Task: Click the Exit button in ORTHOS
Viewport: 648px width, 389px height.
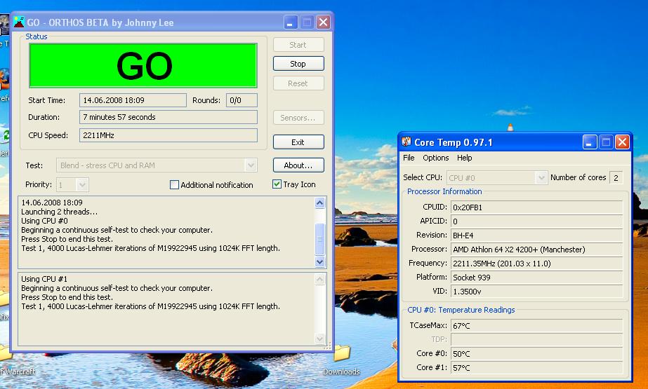Action: [x=298, y=142]
